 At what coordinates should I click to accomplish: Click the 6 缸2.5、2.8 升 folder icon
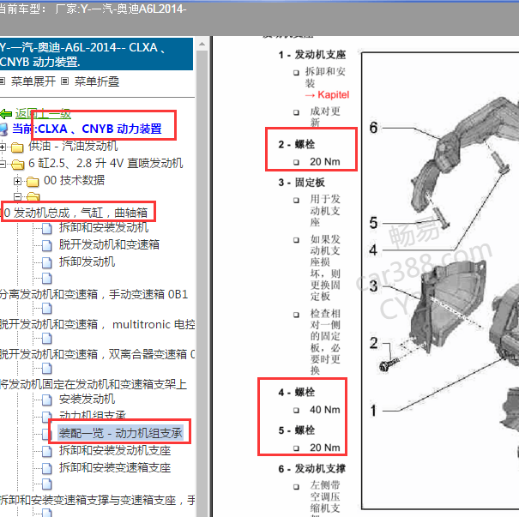tap(17, 164)
